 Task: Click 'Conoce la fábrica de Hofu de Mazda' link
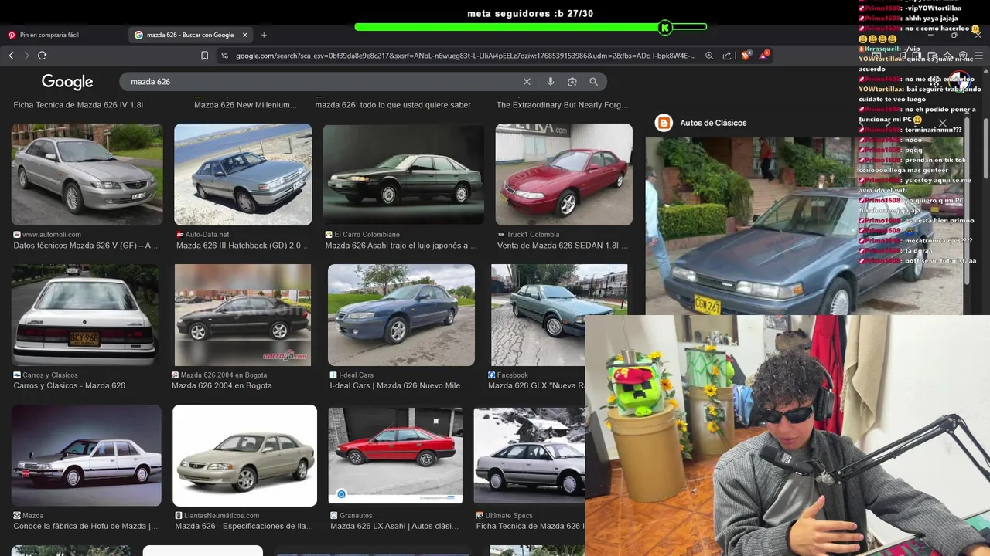tap(86, 526)
